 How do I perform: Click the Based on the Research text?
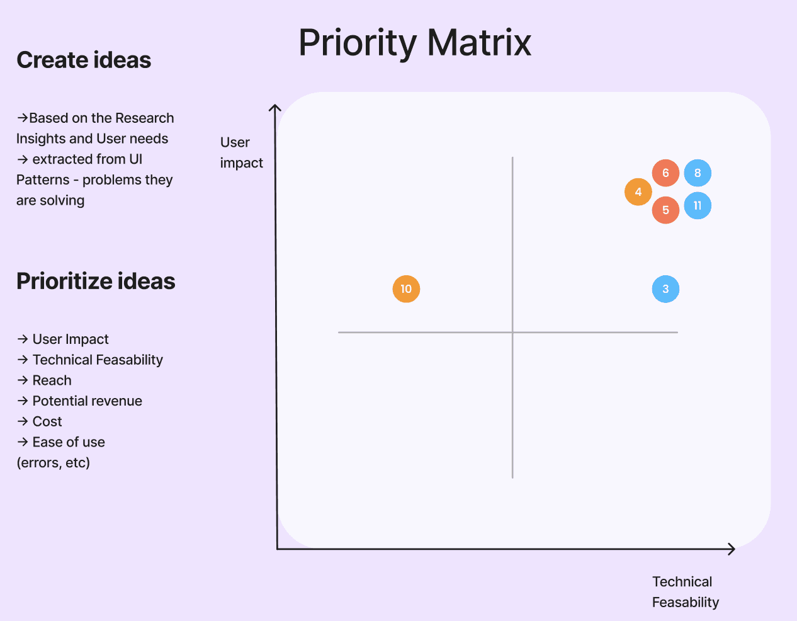coord(101,118)
